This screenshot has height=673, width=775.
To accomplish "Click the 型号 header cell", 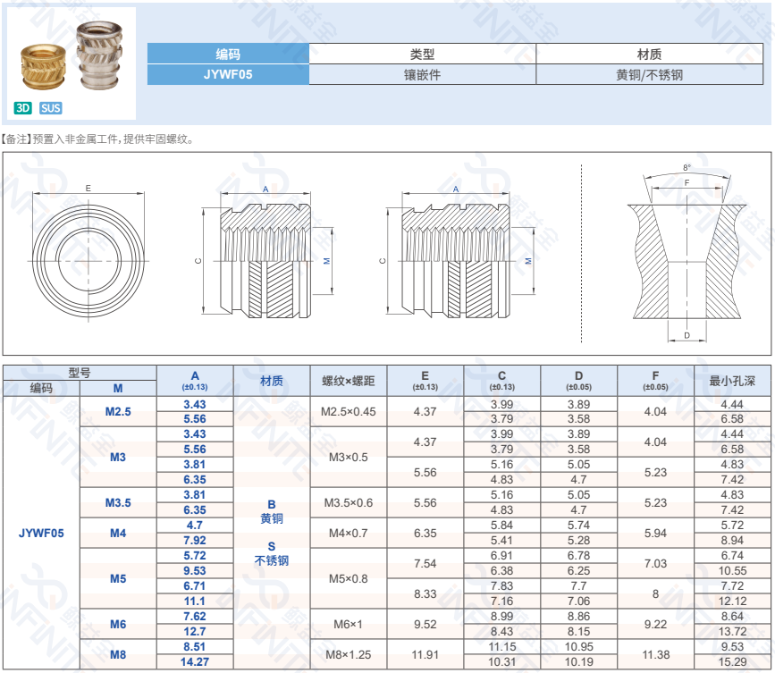I will point(80,373).
